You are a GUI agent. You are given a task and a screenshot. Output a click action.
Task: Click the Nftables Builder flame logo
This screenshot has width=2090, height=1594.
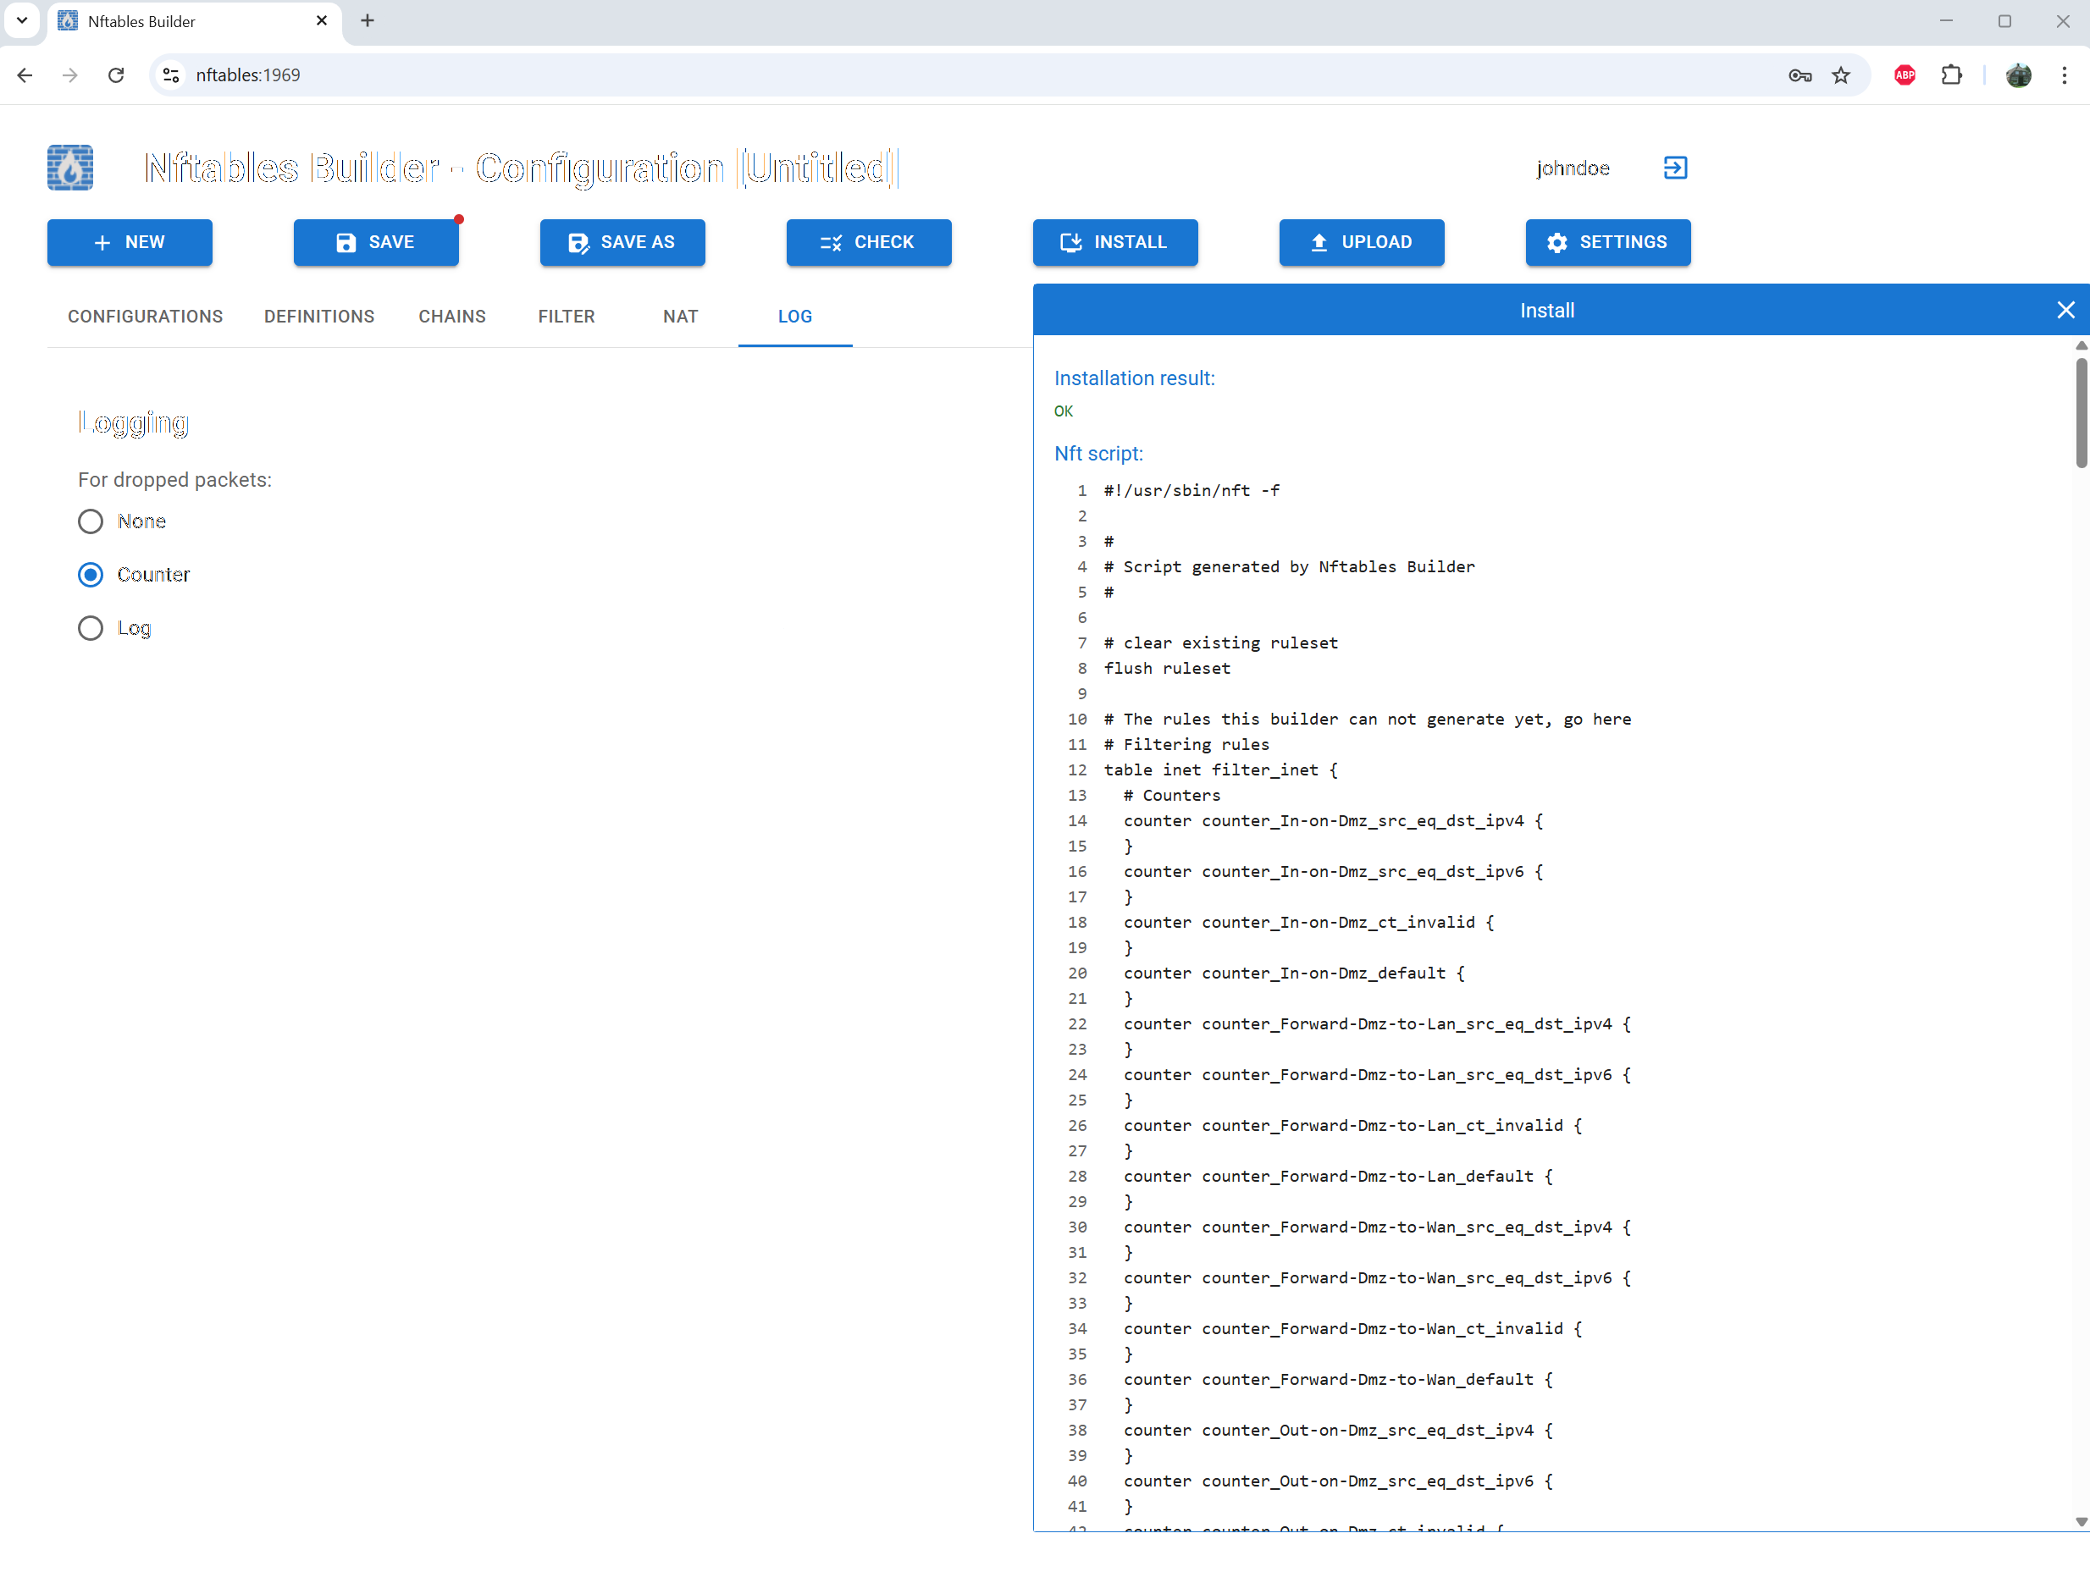(69, 168)
